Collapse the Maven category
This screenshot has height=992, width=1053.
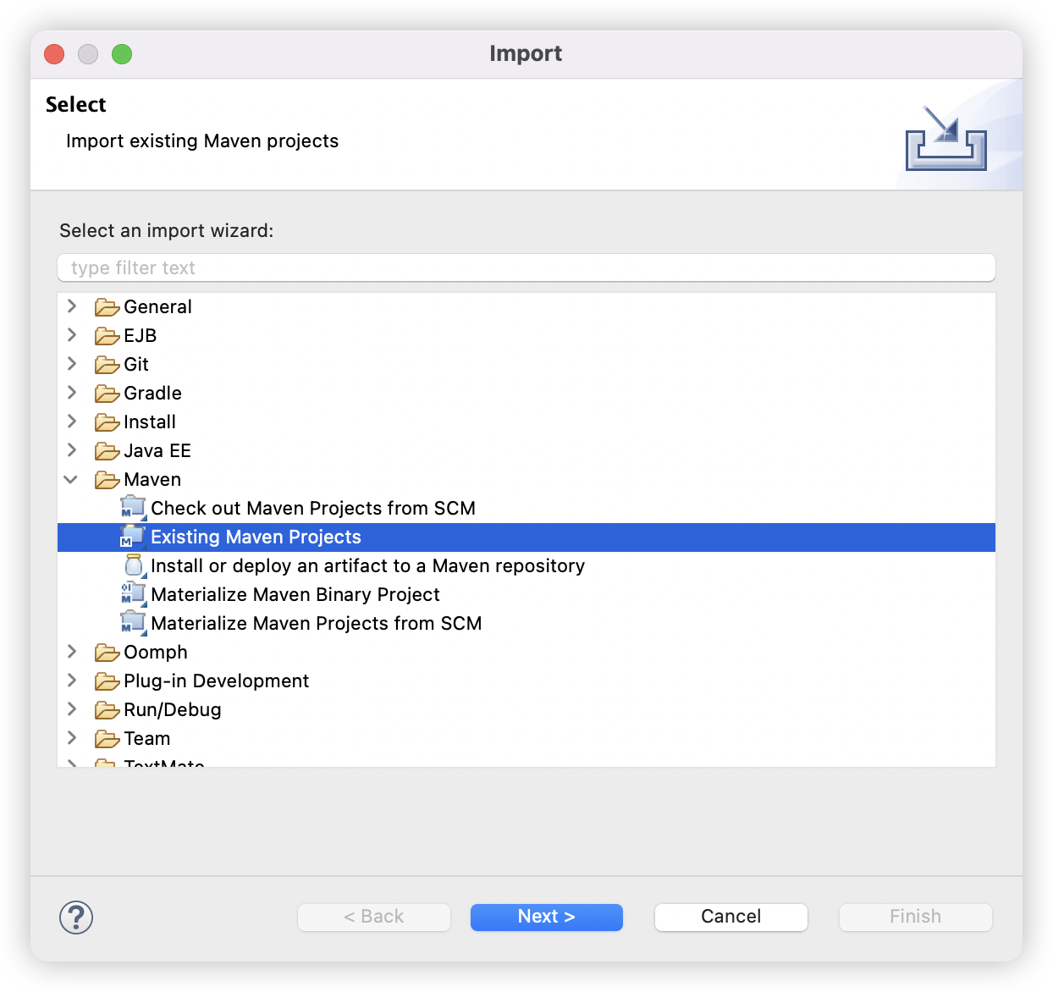(72, 480)
